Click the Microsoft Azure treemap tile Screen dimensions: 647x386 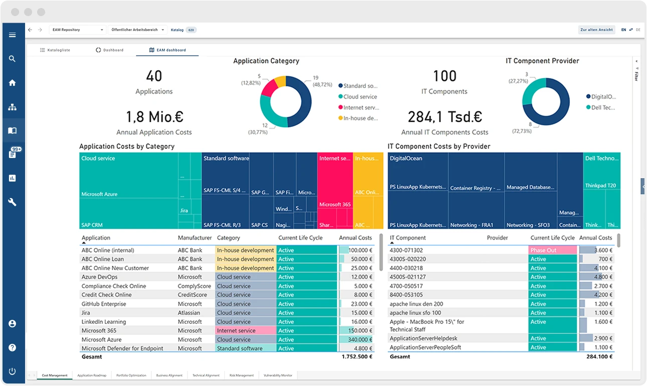pyautogui.click(x=128, y=175)
